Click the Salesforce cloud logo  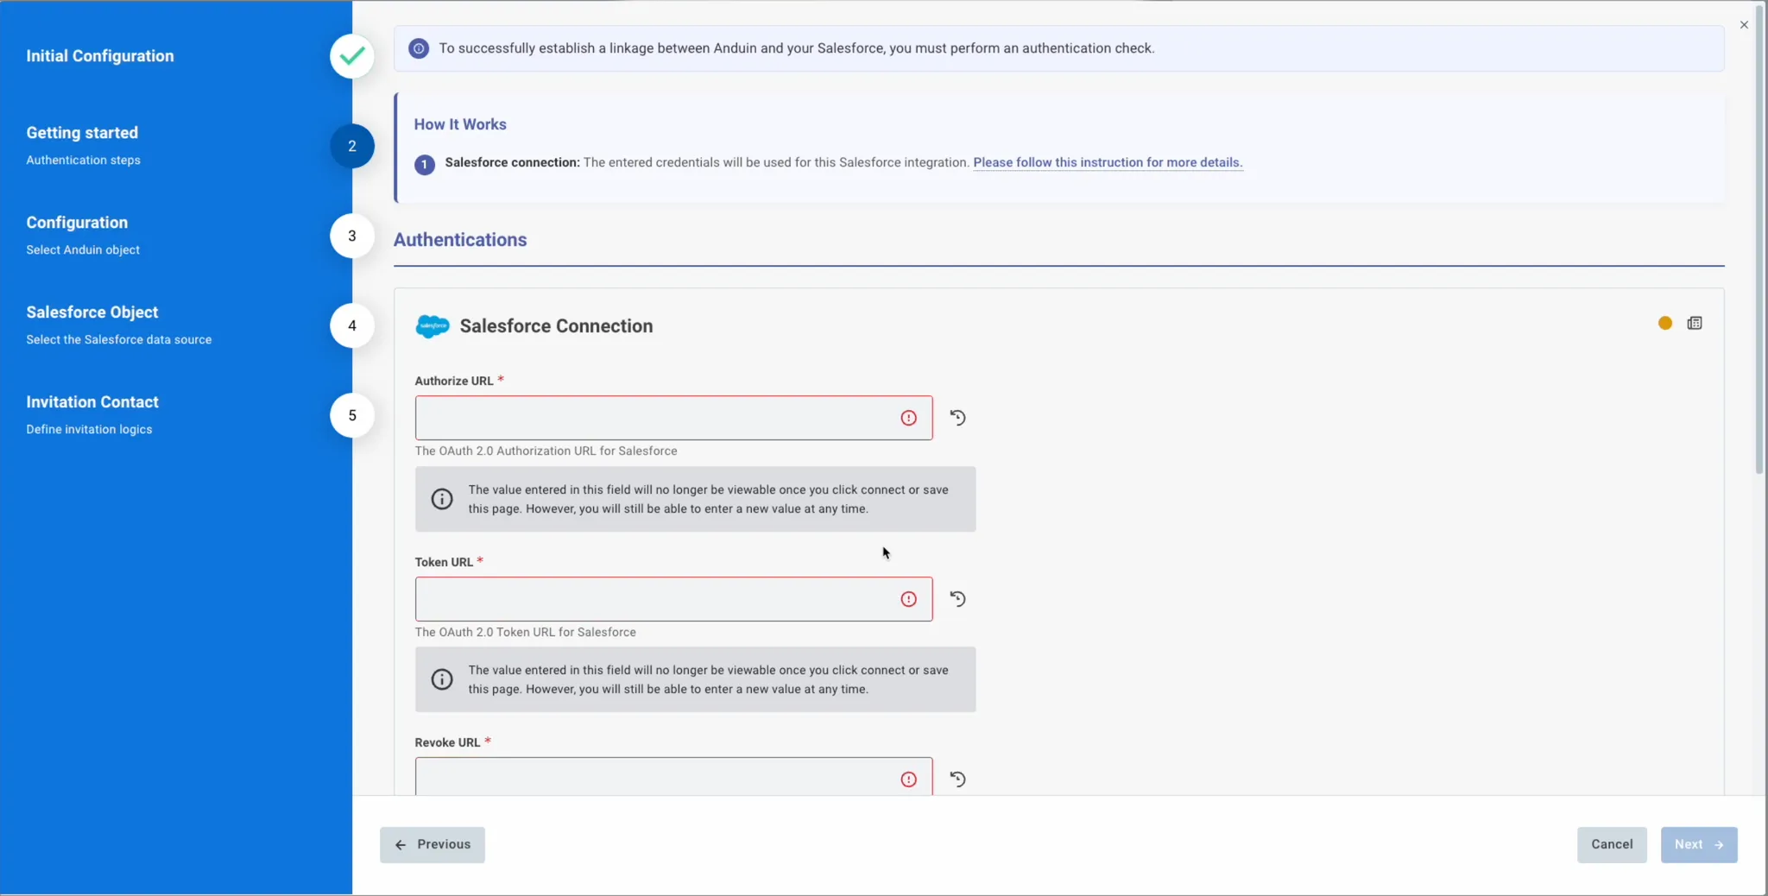click(433, 326)
